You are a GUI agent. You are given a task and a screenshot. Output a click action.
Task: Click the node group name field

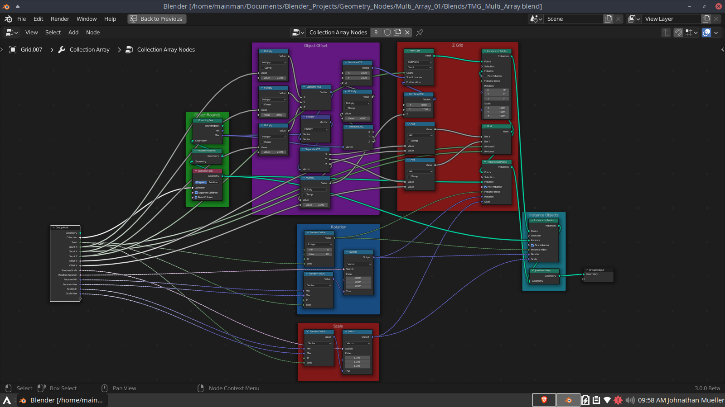[x=338, y=32]
